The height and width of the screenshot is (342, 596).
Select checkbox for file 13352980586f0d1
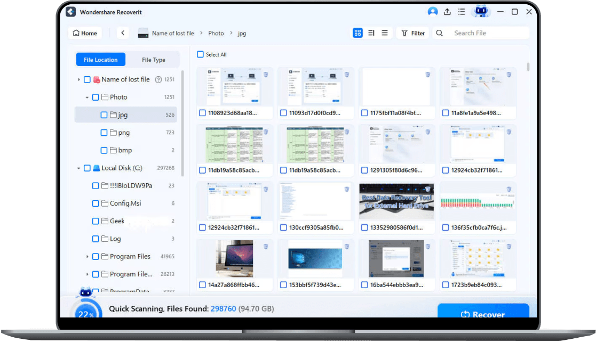click(x=364, y=227)
